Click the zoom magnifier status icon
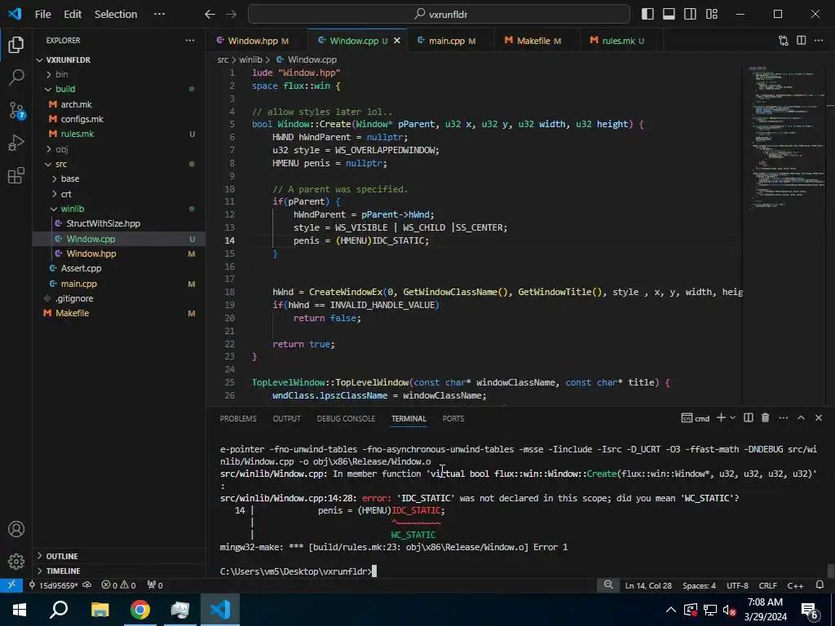Screen dimensions: 835x626 [x=608, y=585]
